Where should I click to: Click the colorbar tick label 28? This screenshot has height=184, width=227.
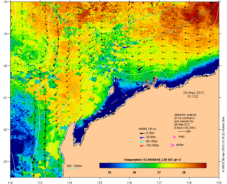(x=184, y=172)
